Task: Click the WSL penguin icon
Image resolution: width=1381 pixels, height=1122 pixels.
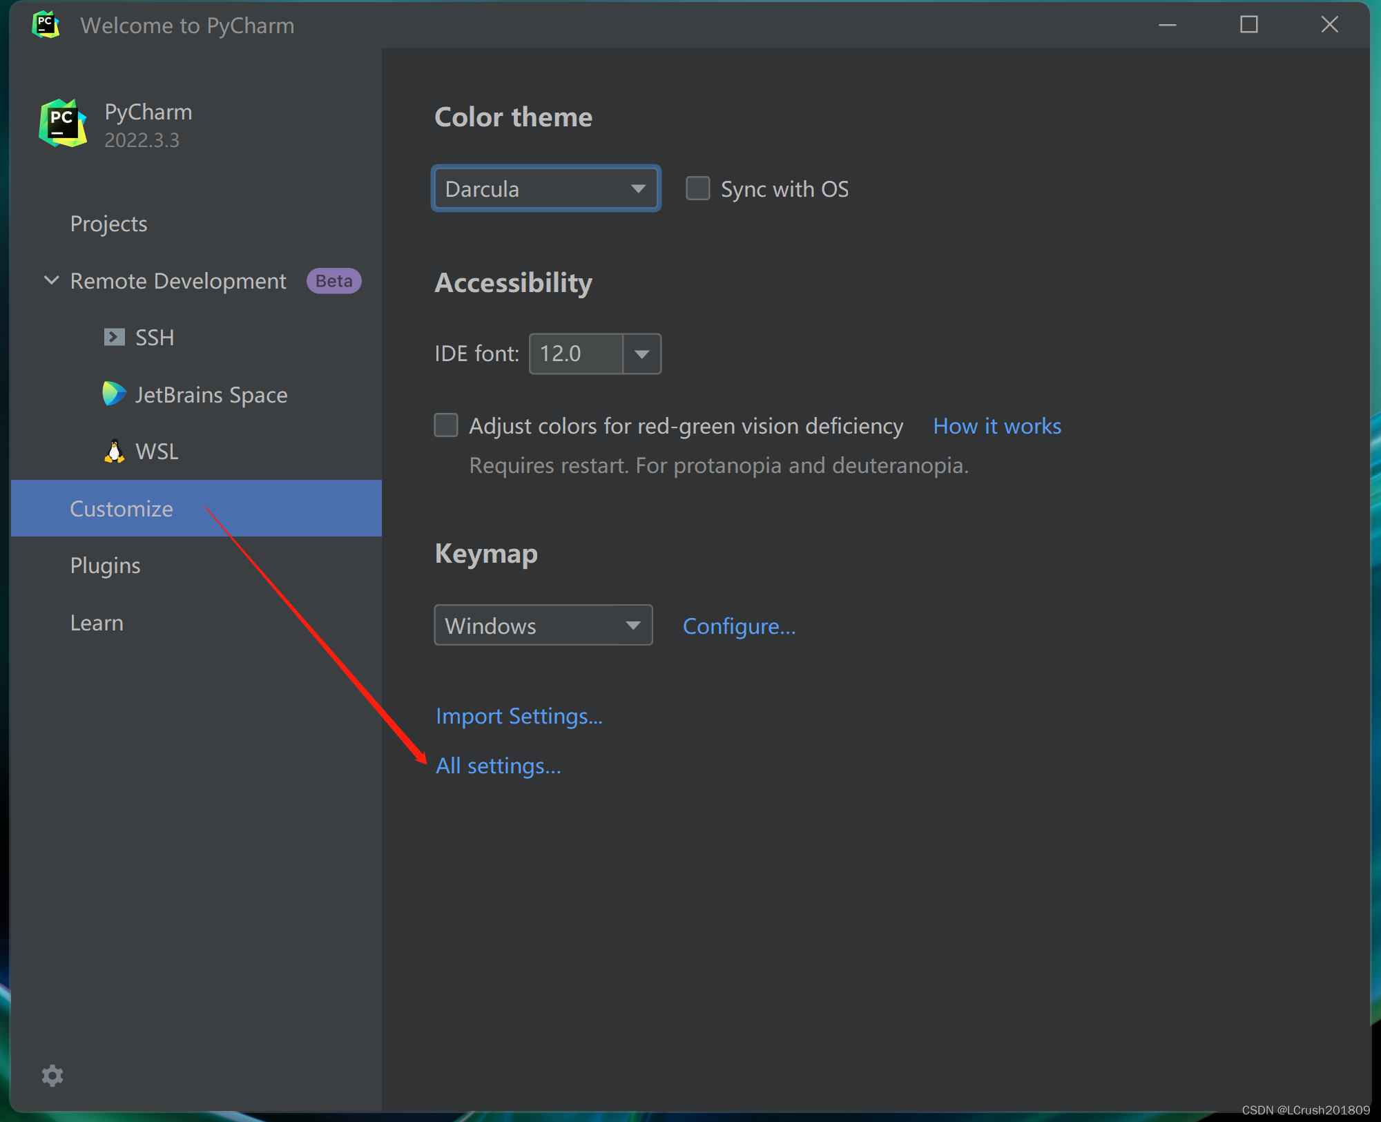Action: (115, 450)
